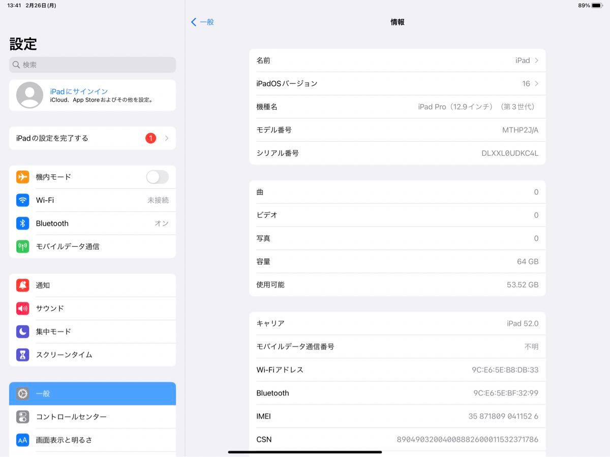Select the スクリーンタイム row
This screenshot has width=610, height=457.
pyautogui.click(x=93, y=355)
